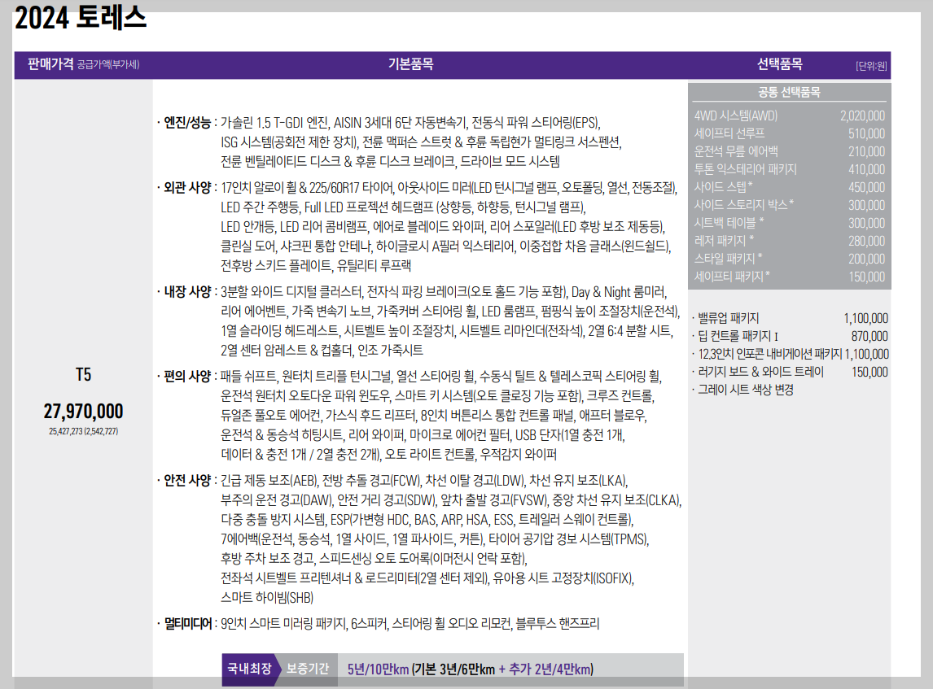This screenshot has width=933, height=689.
Task: Click the '편의 사양' section label
Action: (x=187, y=376)
